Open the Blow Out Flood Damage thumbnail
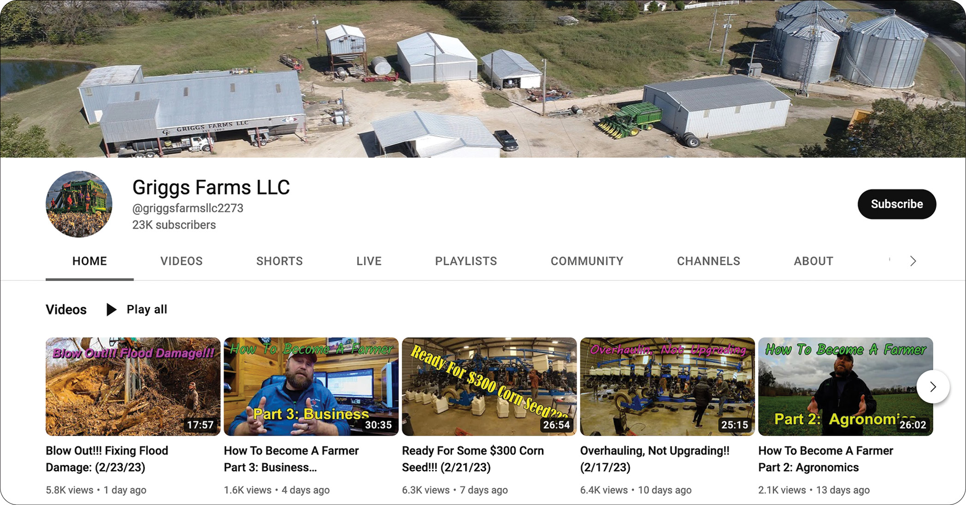This screenshot has height=505, width=966. [133, 386]
